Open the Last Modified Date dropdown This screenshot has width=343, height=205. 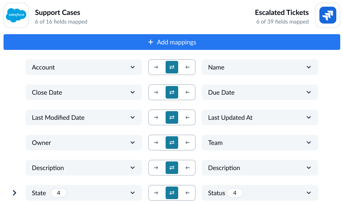click(x=83, y=117)
